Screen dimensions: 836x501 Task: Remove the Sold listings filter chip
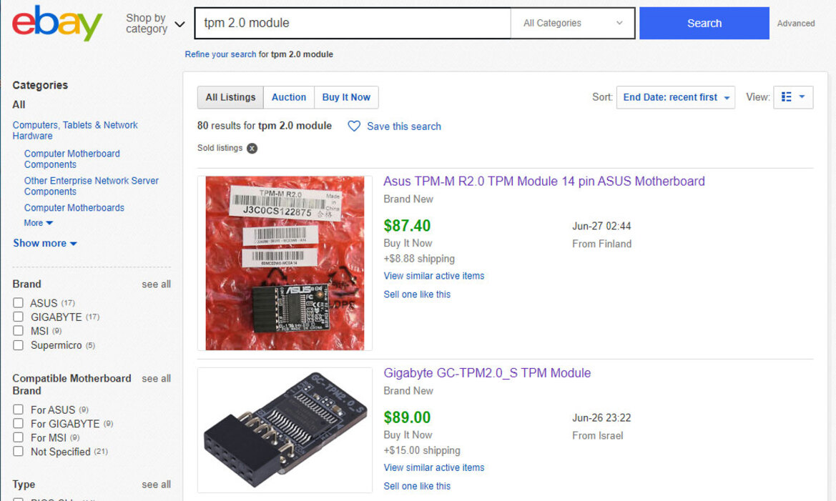point(252,148)
